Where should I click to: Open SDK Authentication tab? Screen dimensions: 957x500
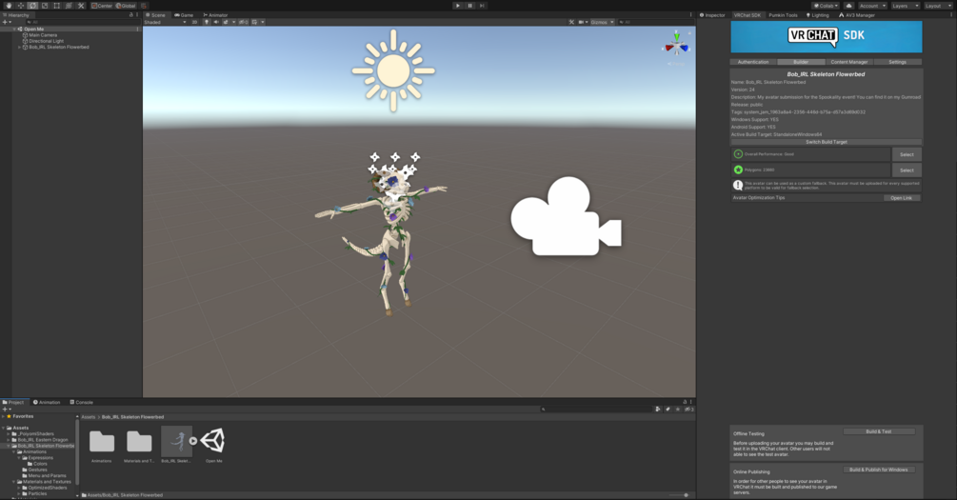[753, 62]
